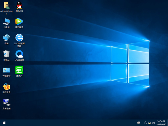Select the label text 酷我音乐
168x126 pixels.
coord(7,92)
